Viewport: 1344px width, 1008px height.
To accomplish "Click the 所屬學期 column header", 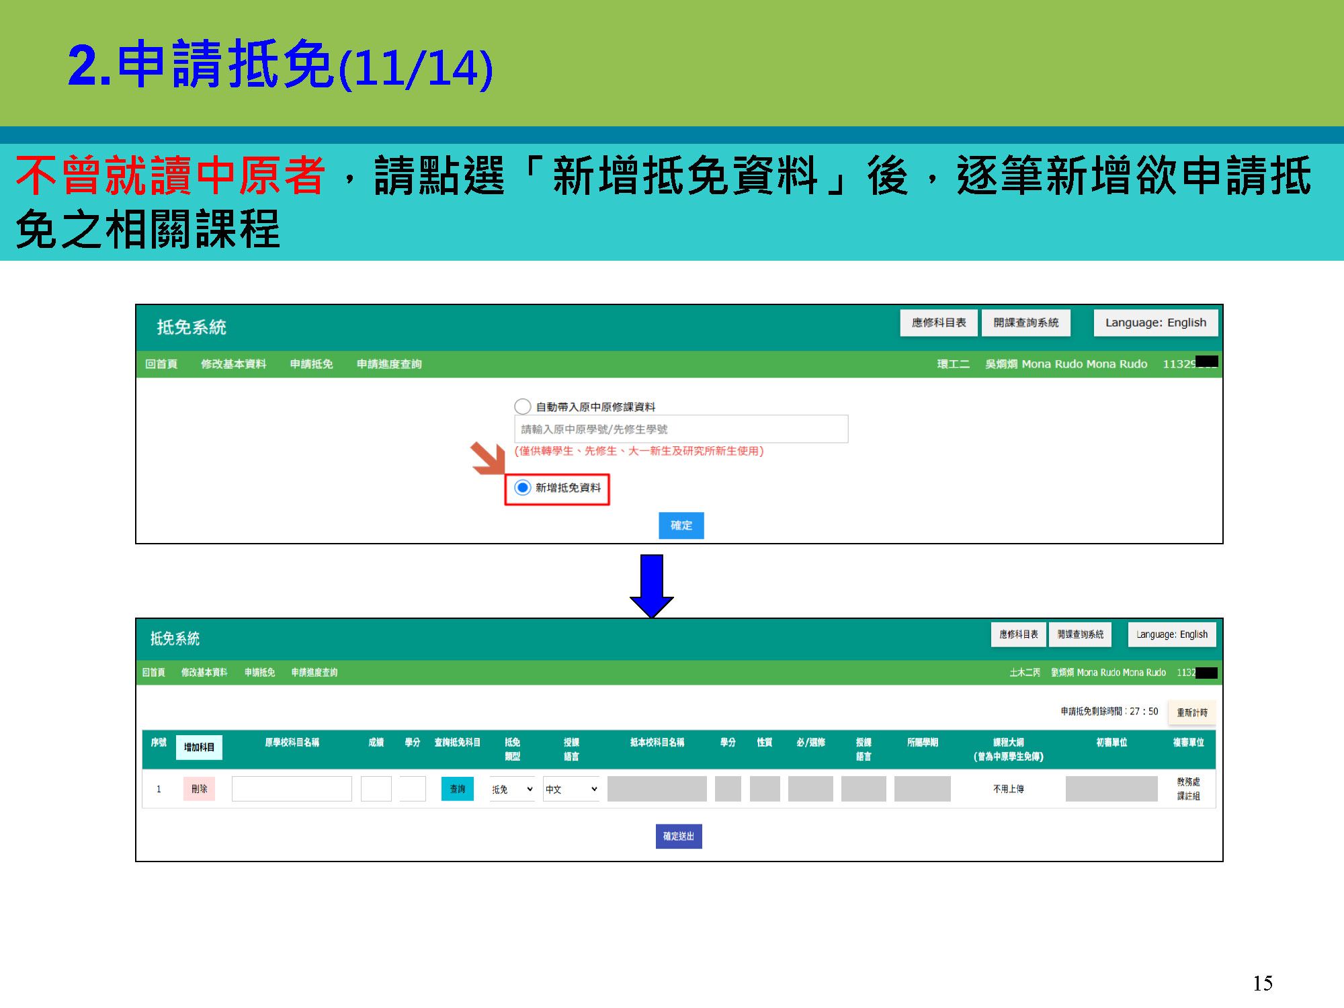I will point(923,743).
